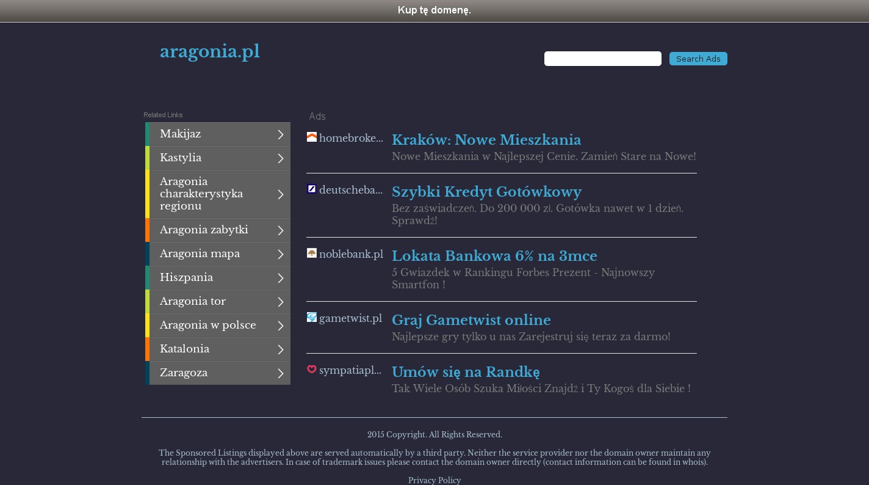Click the deutschebank favicon icon
Image resolution: width=869 pixels, height=485 pixels.
(x=312, y=189)
